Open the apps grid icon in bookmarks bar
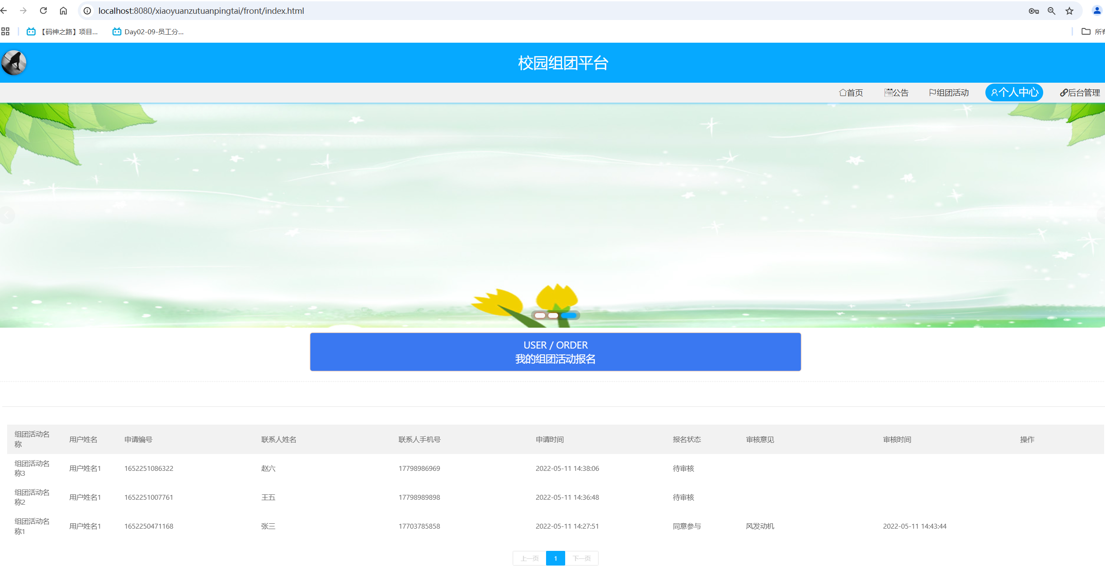Screen dimensions: 1105x578 [5, 32]
